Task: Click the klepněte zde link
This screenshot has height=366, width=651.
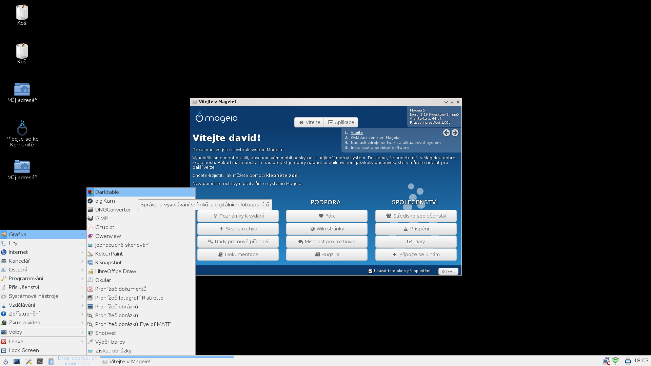Action: tap(282, 176)
